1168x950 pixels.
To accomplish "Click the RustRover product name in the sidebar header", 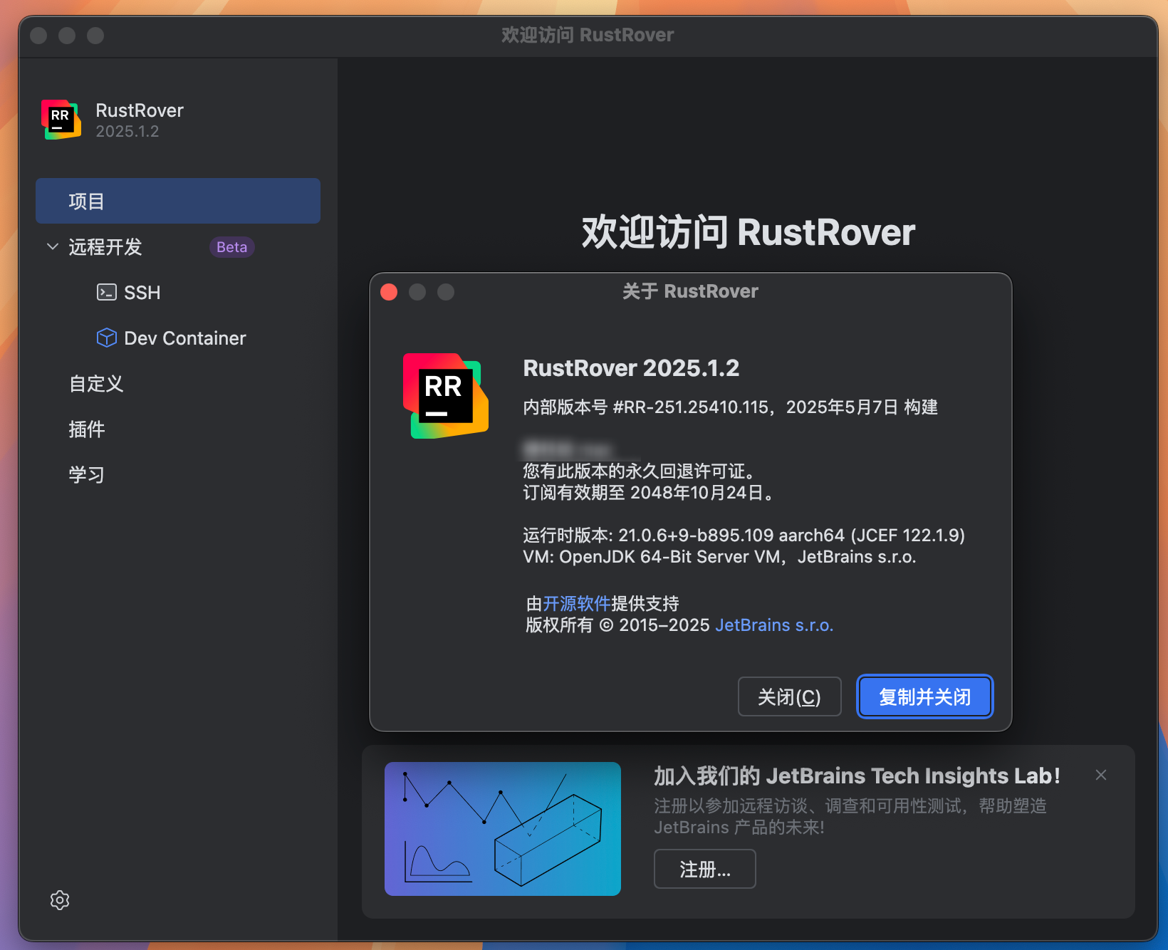I will click(140, 110).
